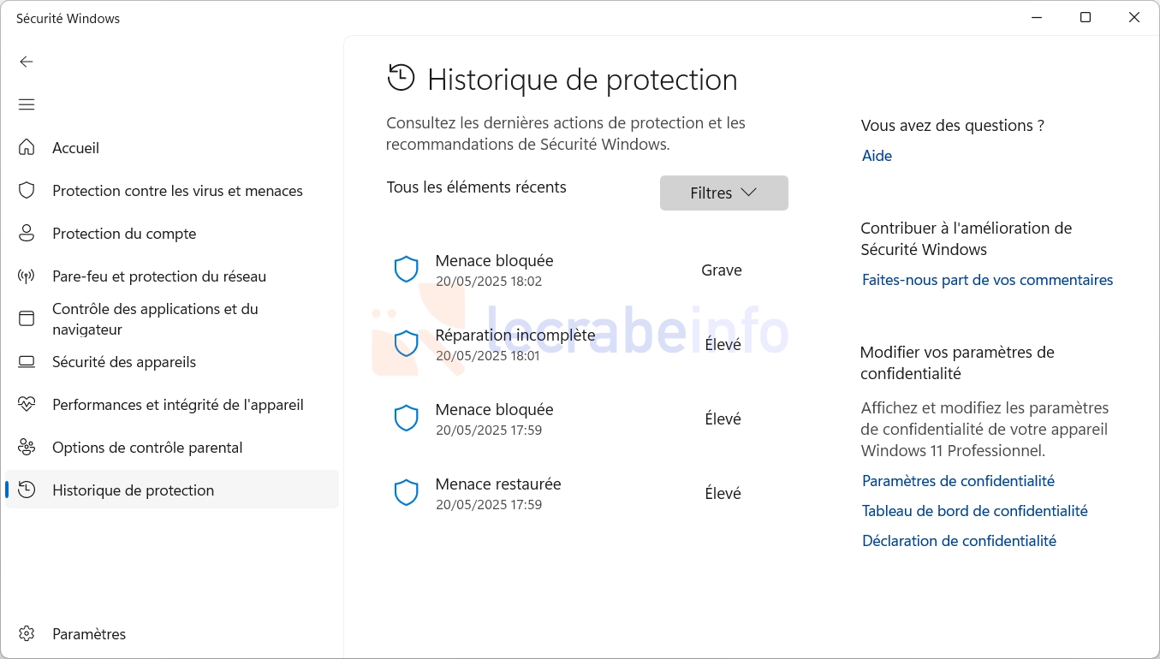Open the Aide link
The image size is (1160, 659).
[877, 156]
